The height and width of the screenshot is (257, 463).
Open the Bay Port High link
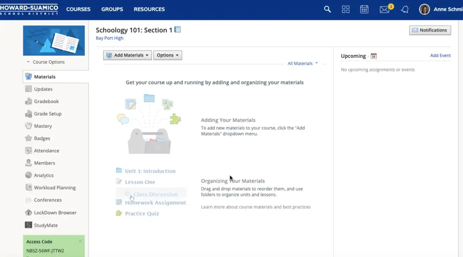coord(110,38)
